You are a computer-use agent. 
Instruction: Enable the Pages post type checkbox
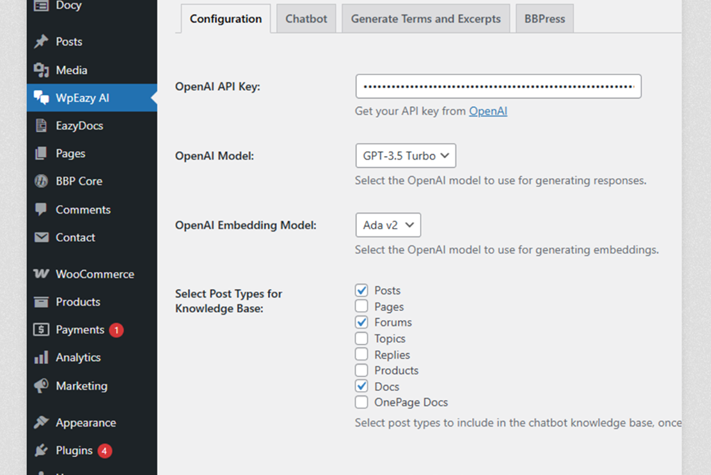pos(361,306)
